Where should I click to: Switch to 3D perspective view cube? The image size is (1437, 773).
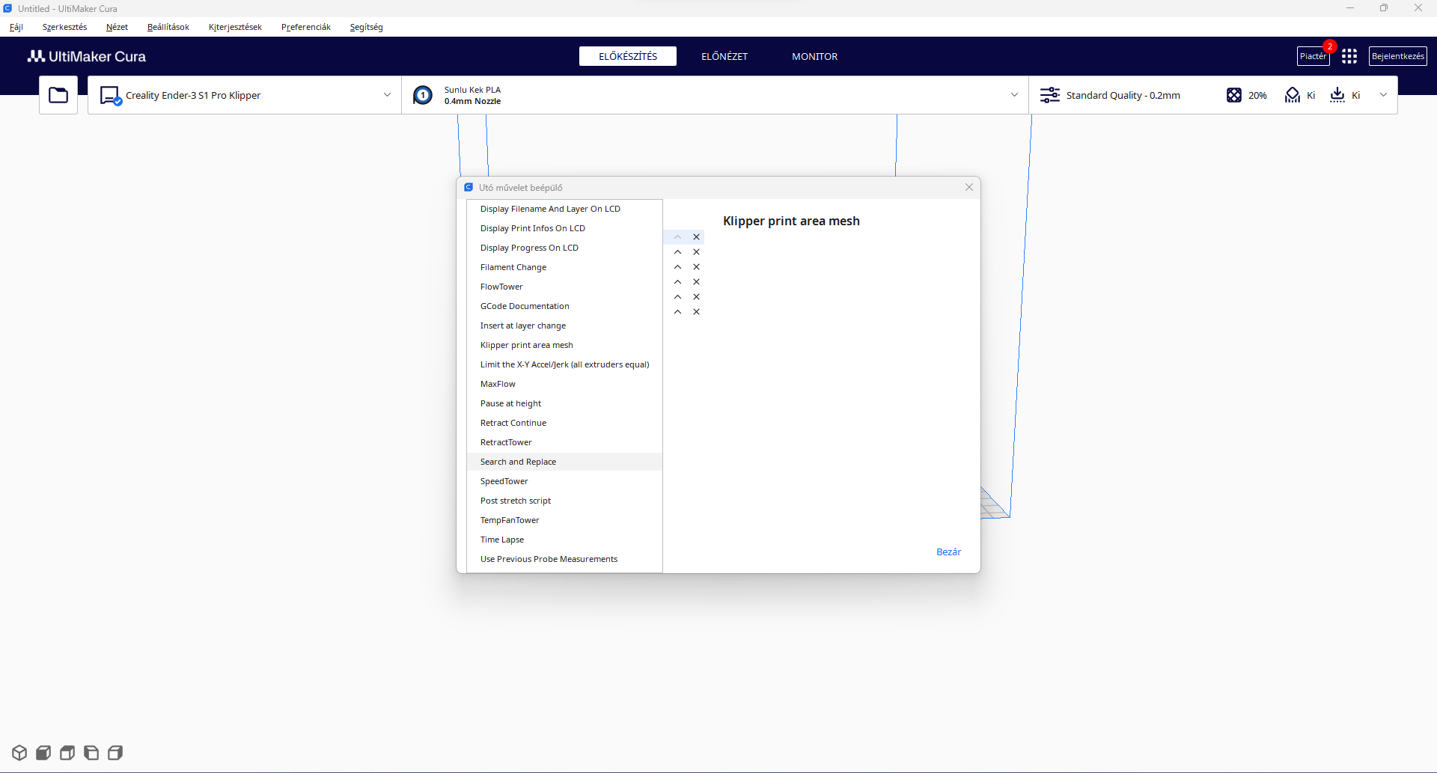click(x=19, y=753)
